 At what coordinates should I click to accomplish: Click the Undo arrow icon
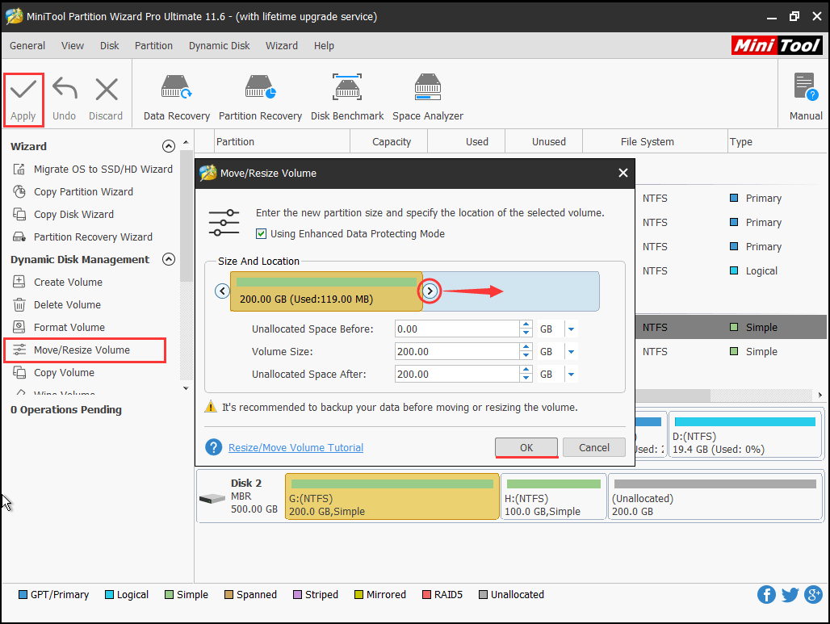coord(64,87)
